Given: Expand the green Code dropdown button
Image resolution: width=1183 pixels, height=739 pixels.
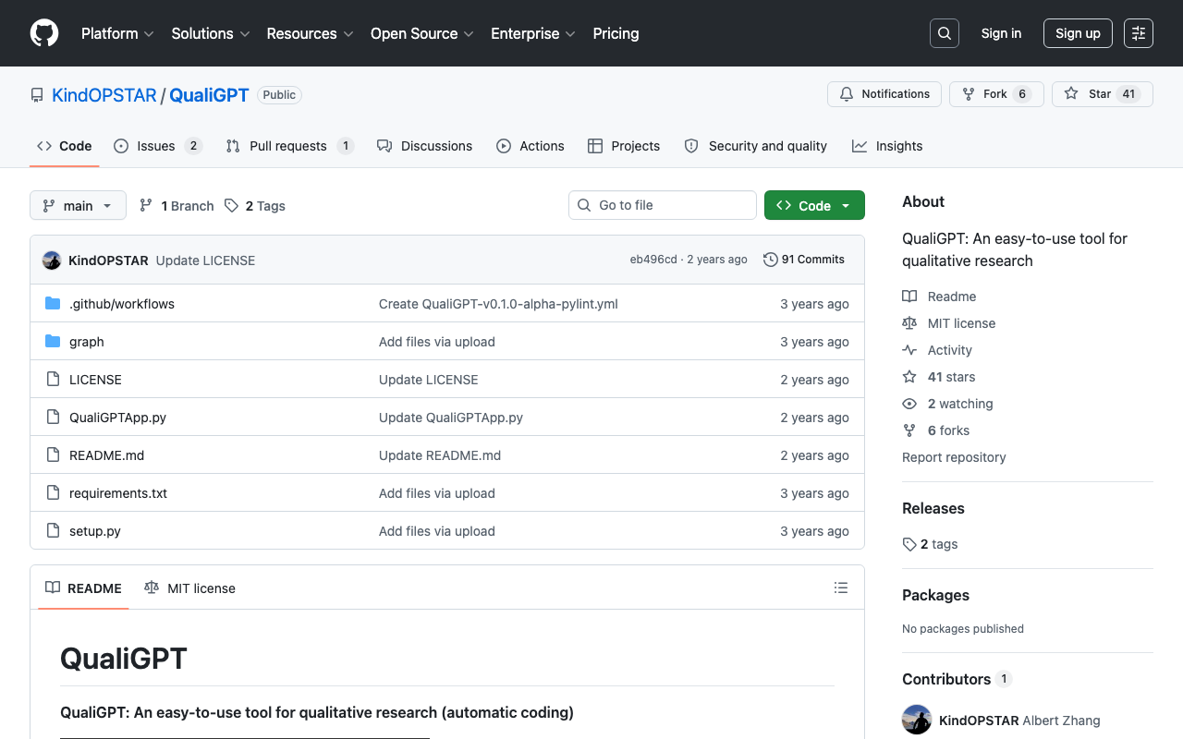Looking at the screenshot, I should point(814,205).
